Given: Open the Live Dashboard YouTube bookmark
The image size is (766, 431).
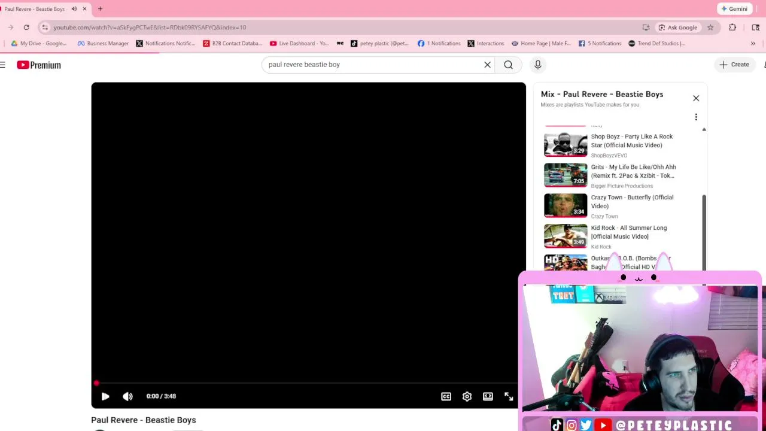Looking at the screenshot, I should click(x=299, y=43).
